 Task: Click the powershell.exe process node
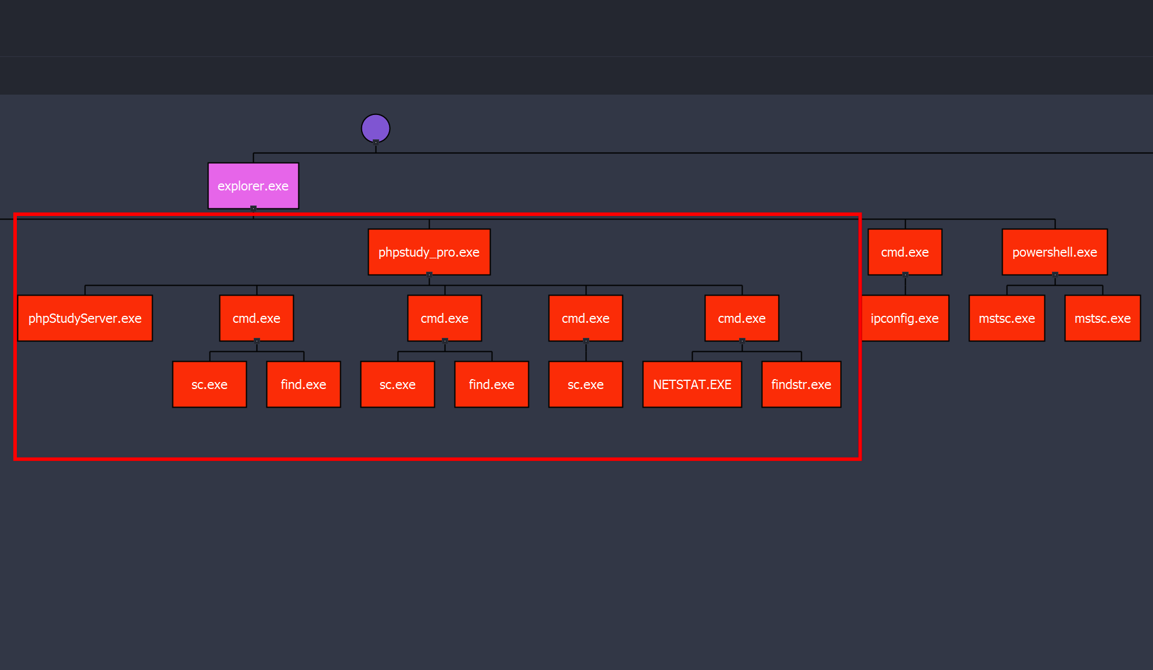click(1055, 252)
